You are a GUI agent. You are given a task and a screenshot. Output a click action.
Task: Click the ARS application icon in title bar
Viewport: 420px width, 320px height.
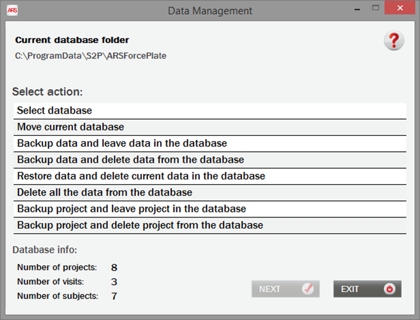click(x=12, y=10)
